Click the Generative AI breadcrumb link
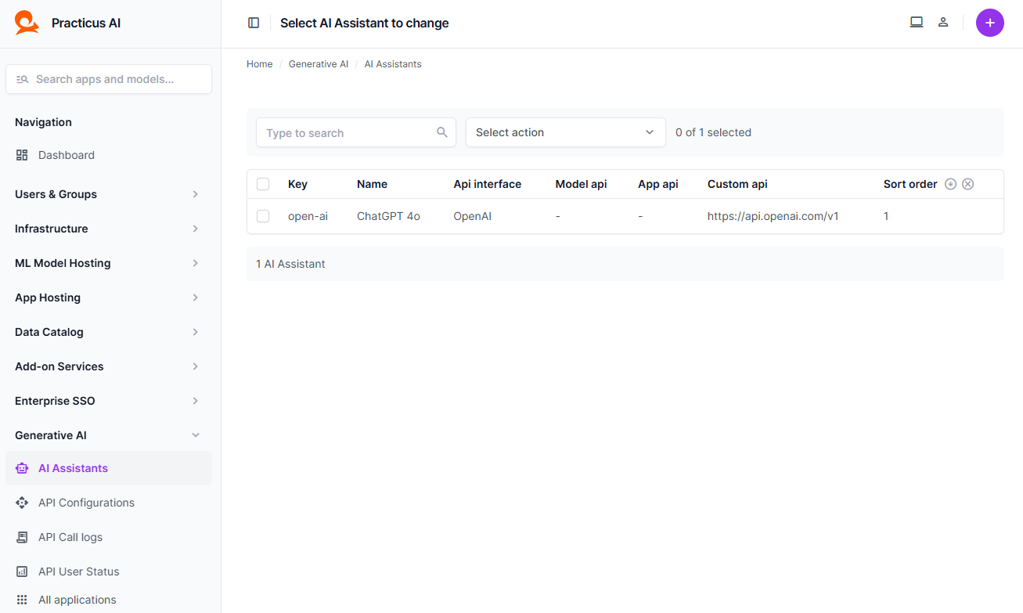The image size is (1023, 613). [x=319, y=64]
